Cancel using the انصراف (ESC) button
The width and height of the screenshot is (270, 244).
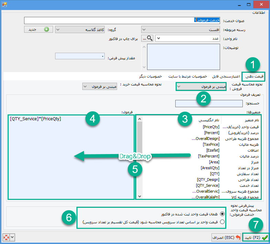pos(226,237)
